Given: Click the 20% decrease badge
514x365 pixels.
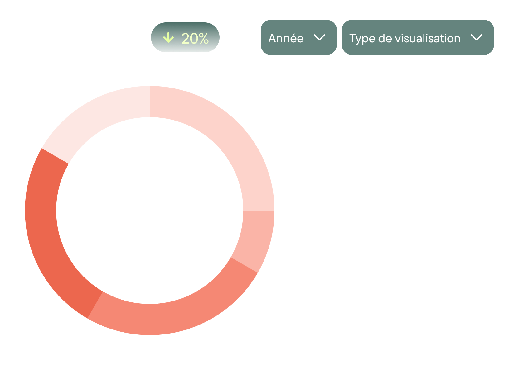Looking at the screenshot, I should [185, 37].
